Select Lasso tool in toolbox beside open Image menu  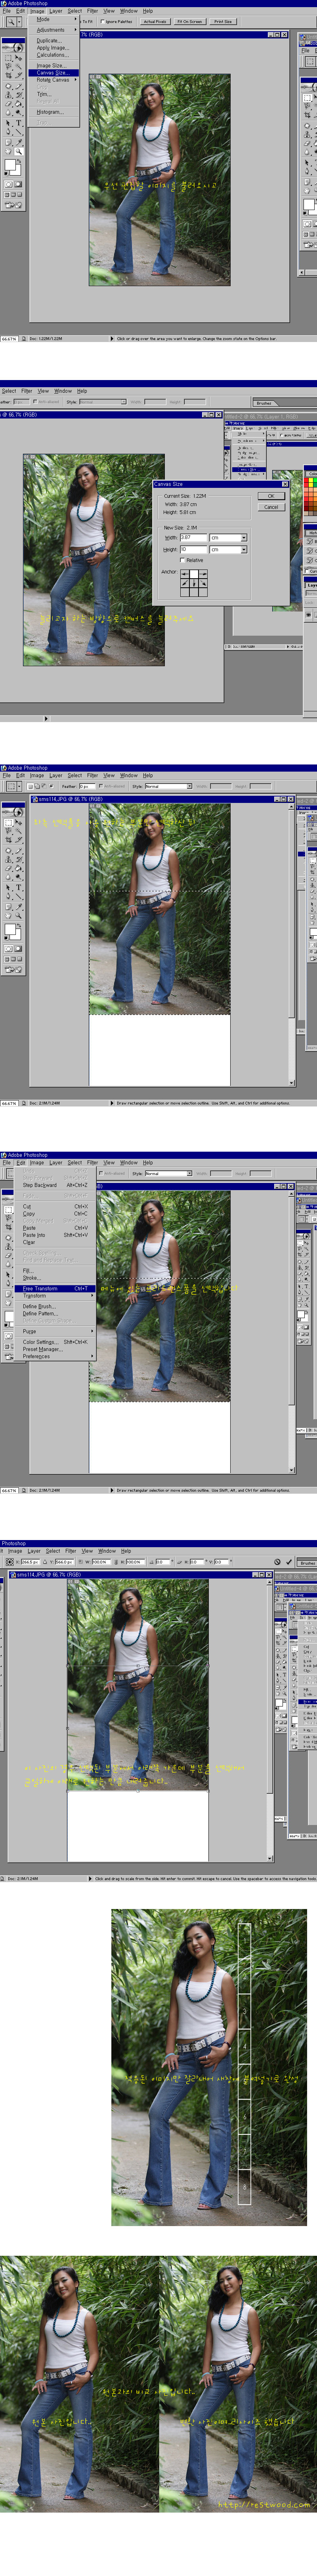pos(8,66)
